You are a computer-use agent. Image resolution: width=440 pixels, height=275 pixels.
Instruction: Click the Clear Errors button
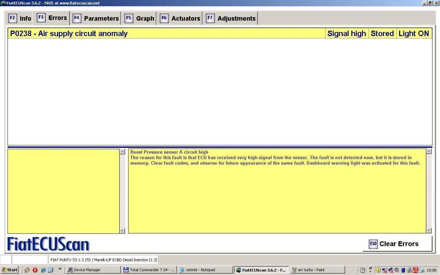click(x=397, y=244)
